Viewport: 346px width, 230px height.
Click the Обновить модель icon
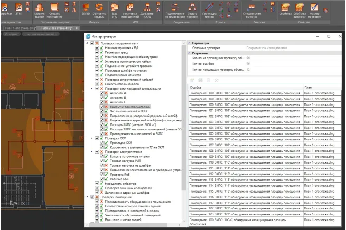(x=99, y=7)
